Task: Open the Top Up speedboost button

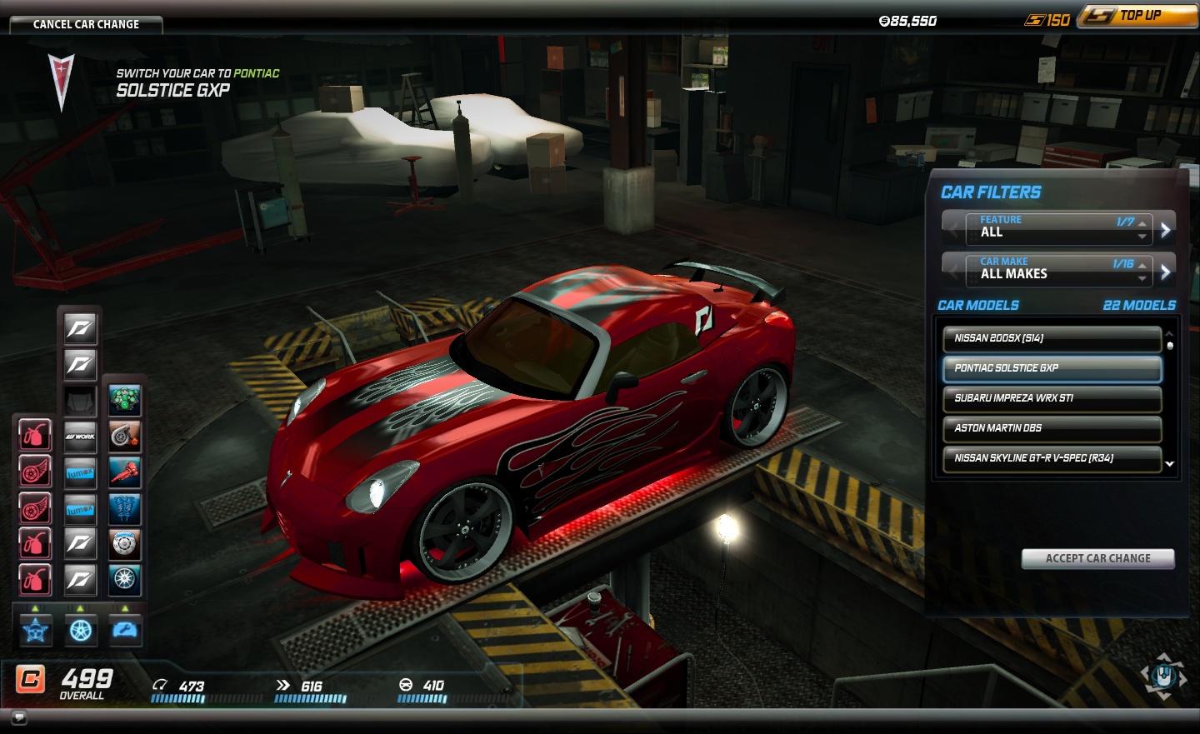Action: pyautogui.click(x=1138, y=16)
